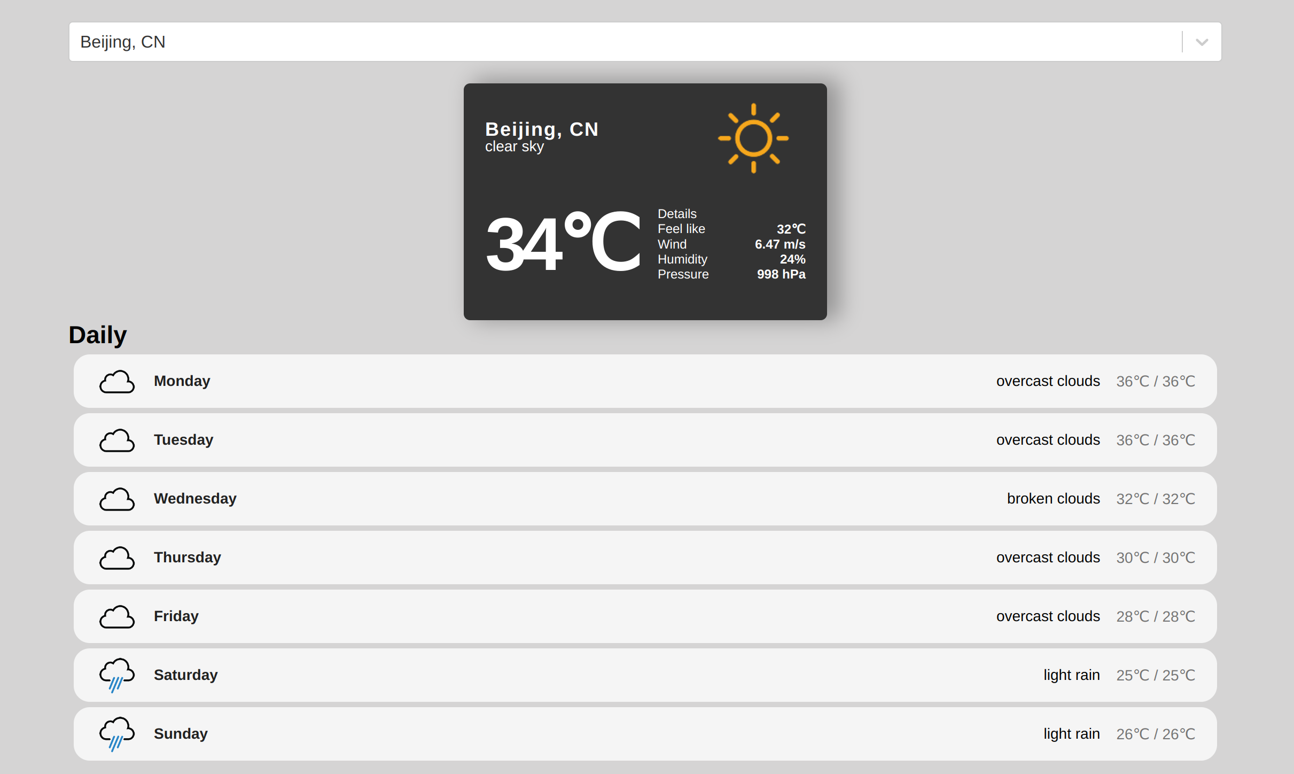Click the Beijing, CN card title
This screenshot has height=774, width=1294.
541,129
